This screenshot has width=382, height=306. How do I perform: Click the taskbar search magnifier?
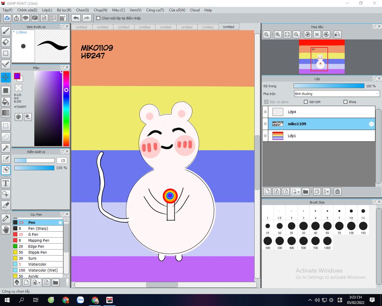click(x=21, y=300)
